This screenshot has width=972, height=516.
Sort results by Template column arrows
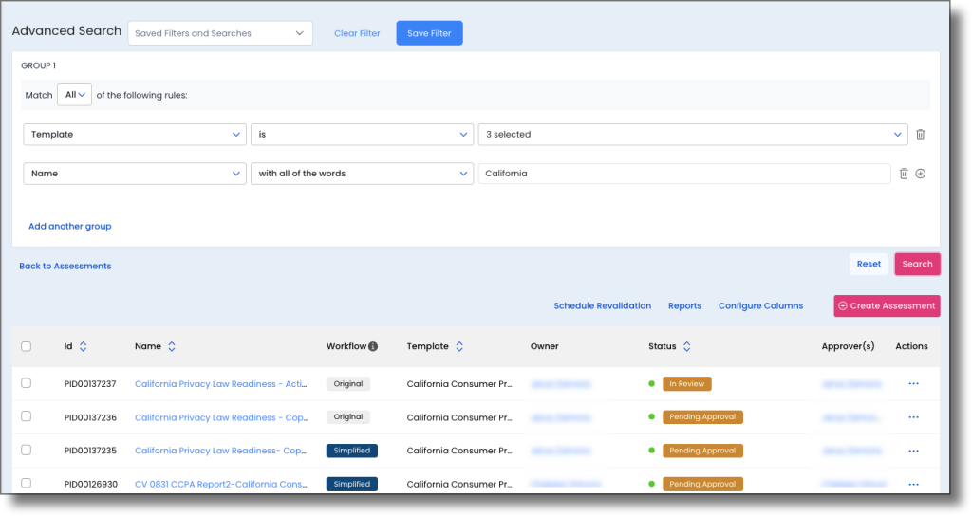[x=459, y=346]
